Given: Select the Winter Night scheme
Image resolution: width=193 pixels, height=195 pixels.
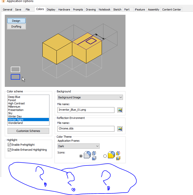Looking at the screenshot, I should [28, 119].
